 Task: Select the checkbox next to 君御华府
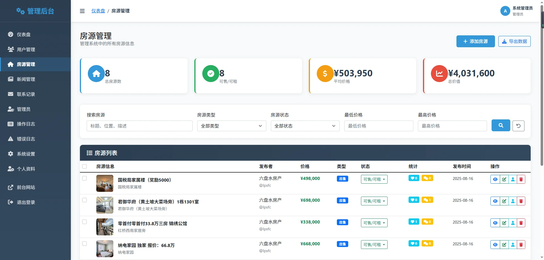coord(84,200)
